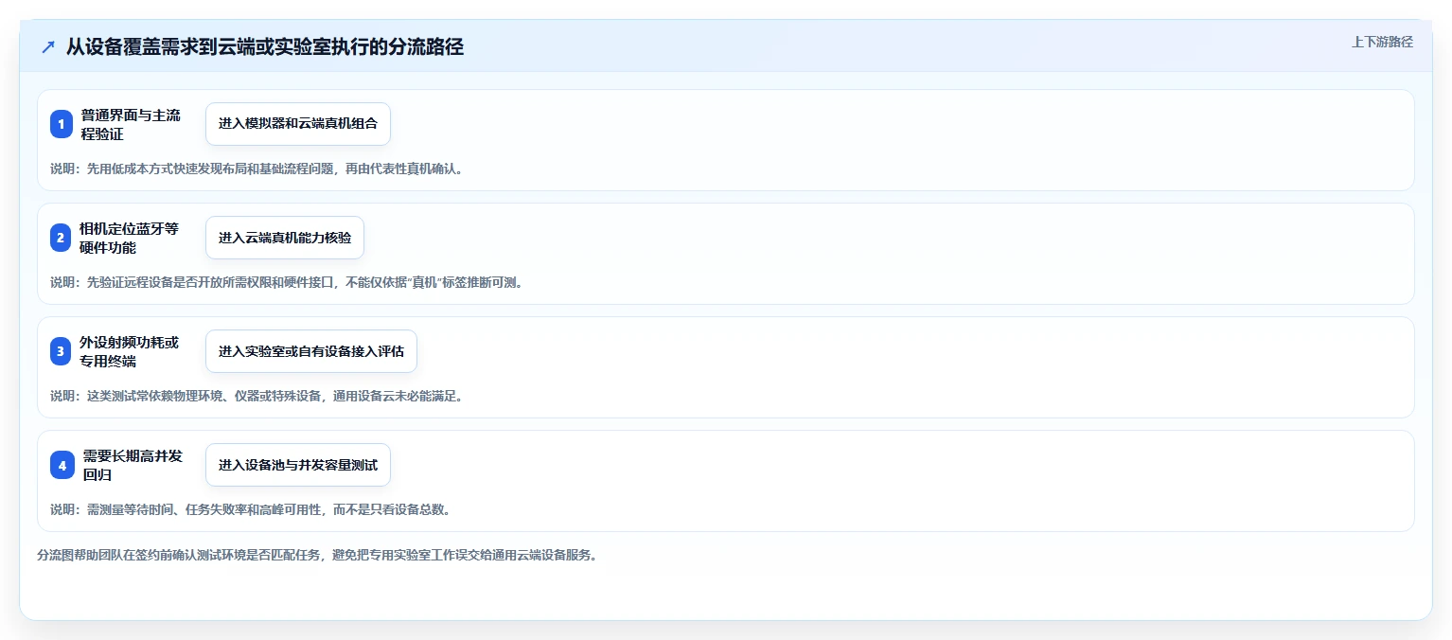This screenshot has width=1452, height=640.
Task: Click the 上下游路径 label
Action: click(1382, 42)
